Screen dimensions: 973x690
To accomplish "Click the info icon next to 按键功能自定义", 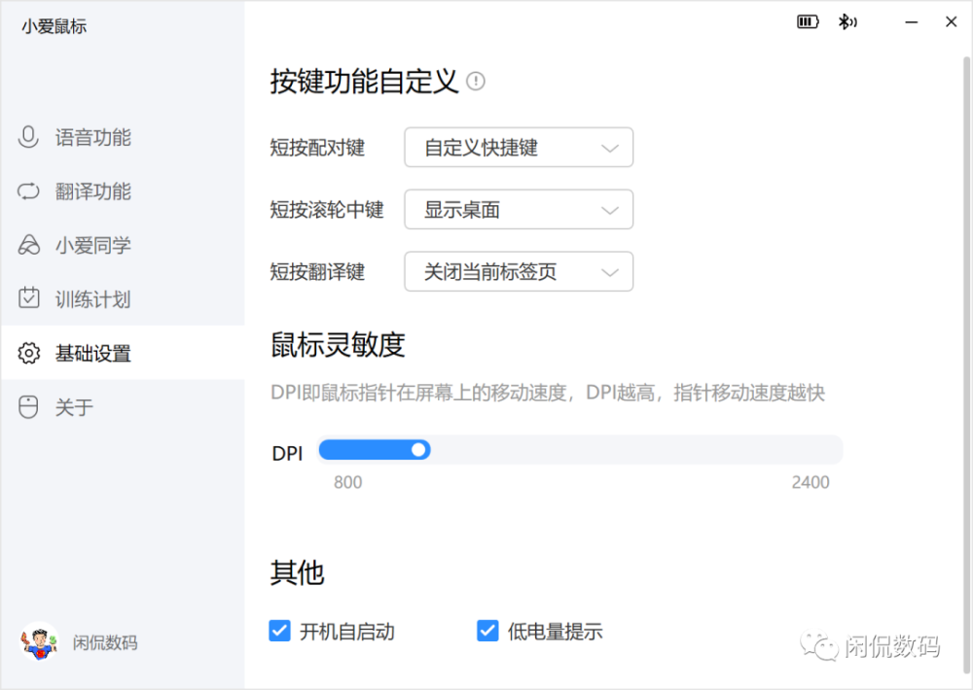I will tap(476, 82).
